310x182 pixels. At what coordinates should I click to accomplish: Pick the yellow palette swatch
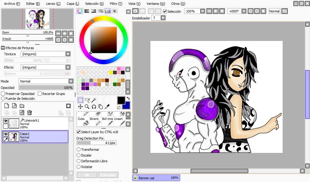pos(111,72)
